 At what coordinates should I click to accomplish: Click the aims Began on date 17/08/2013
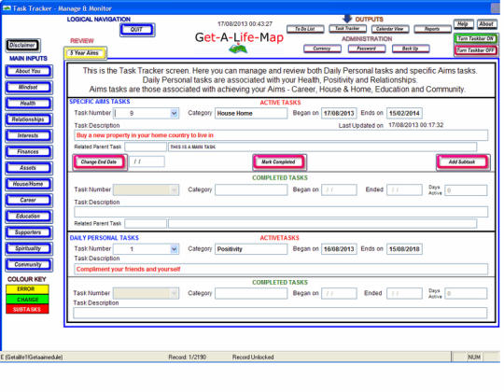point(339,113)
